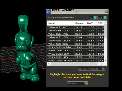Select the White Gold:10KX1 row
This screenshot has width=122, height=91.
(75, 51)
